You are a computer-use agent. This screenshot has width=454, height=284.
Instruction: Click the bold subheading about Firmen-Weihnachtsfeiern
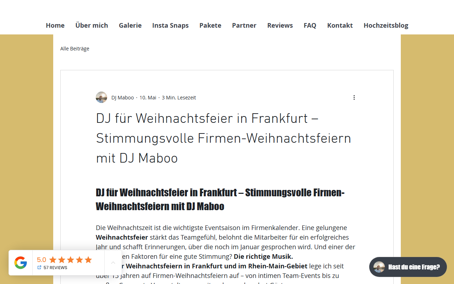pos(220,199)
